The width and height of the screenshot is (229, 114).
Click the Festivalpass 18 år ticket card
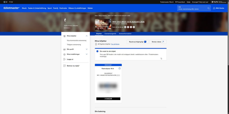(108, 83)
